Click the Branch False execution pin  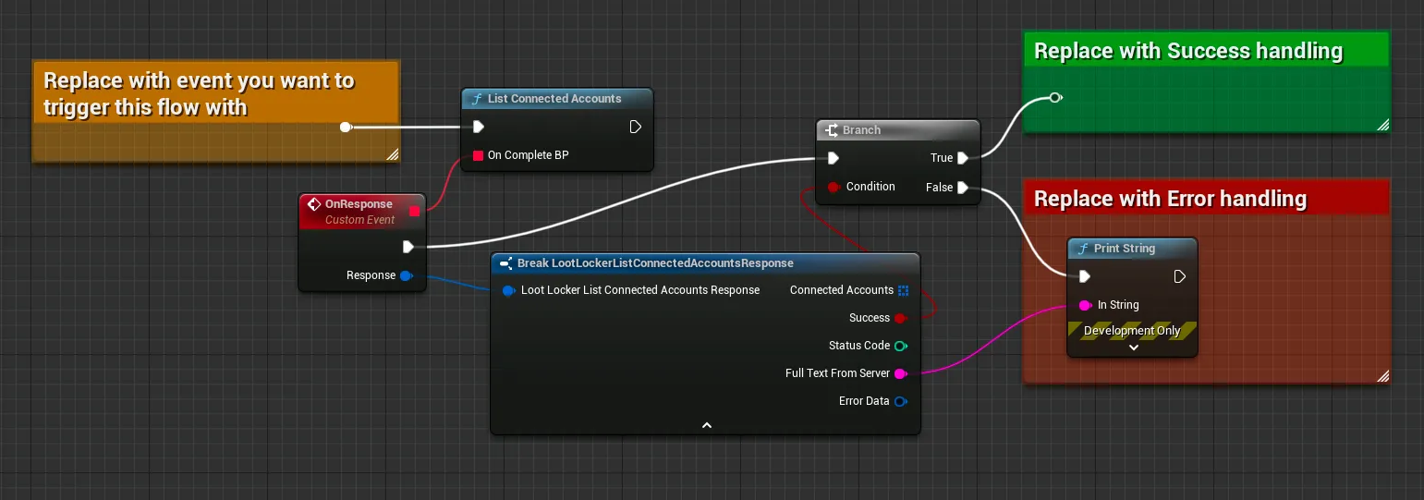pyautogui.click(x=963, y=188)
